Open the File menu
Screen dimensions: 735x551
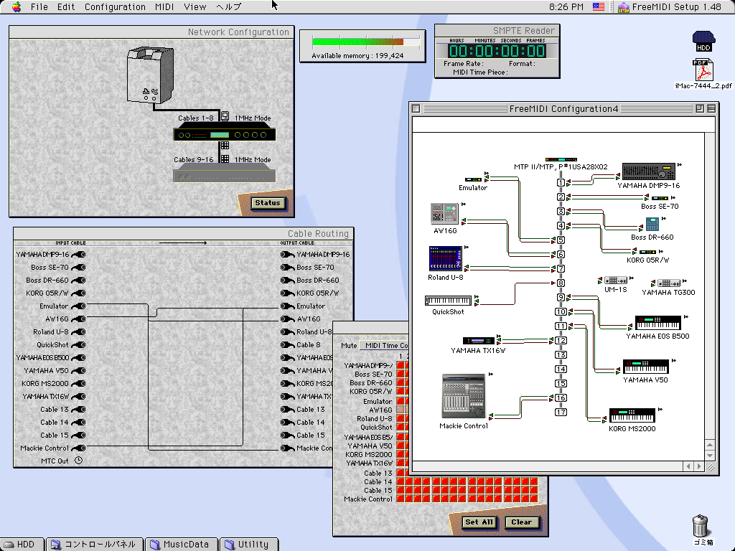[39, 6]
